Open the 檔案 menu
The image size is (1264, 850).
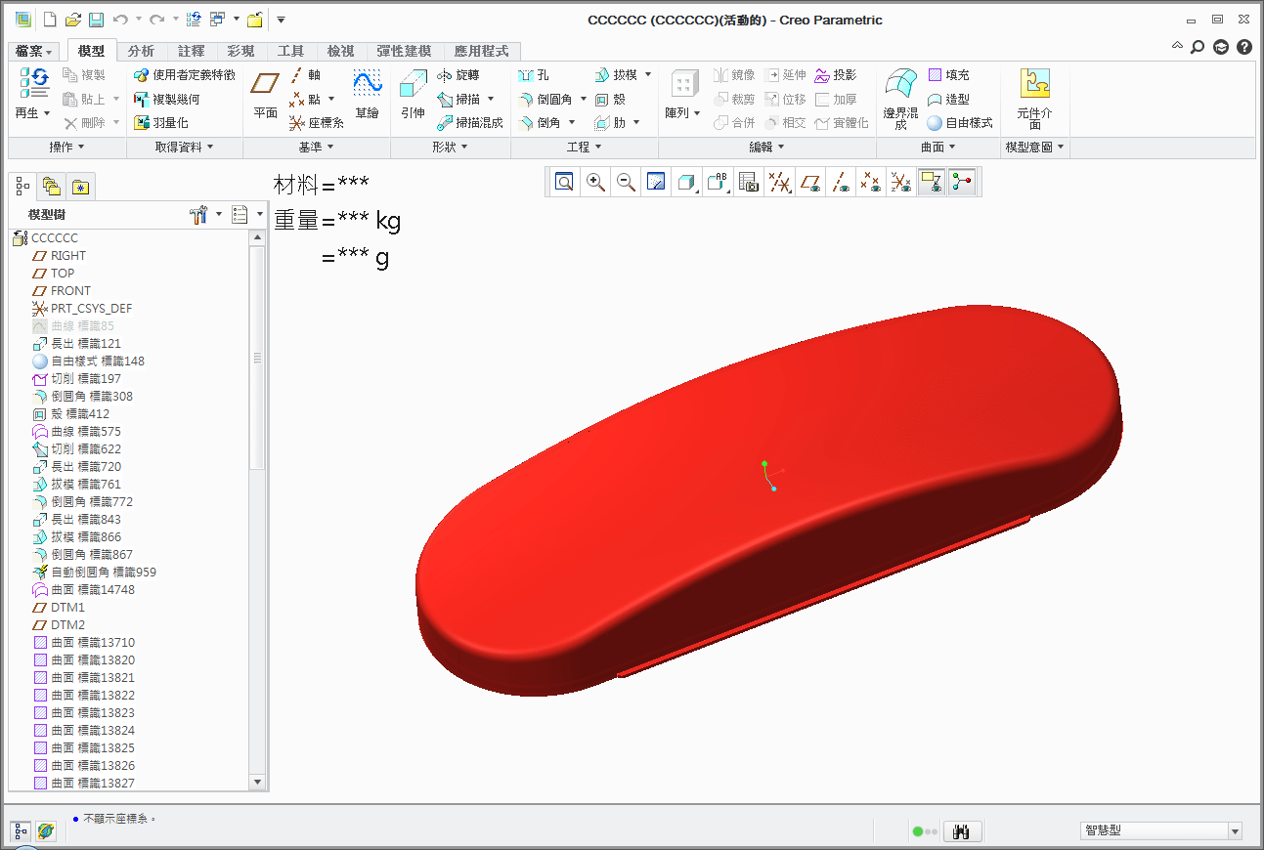point(35,51)
